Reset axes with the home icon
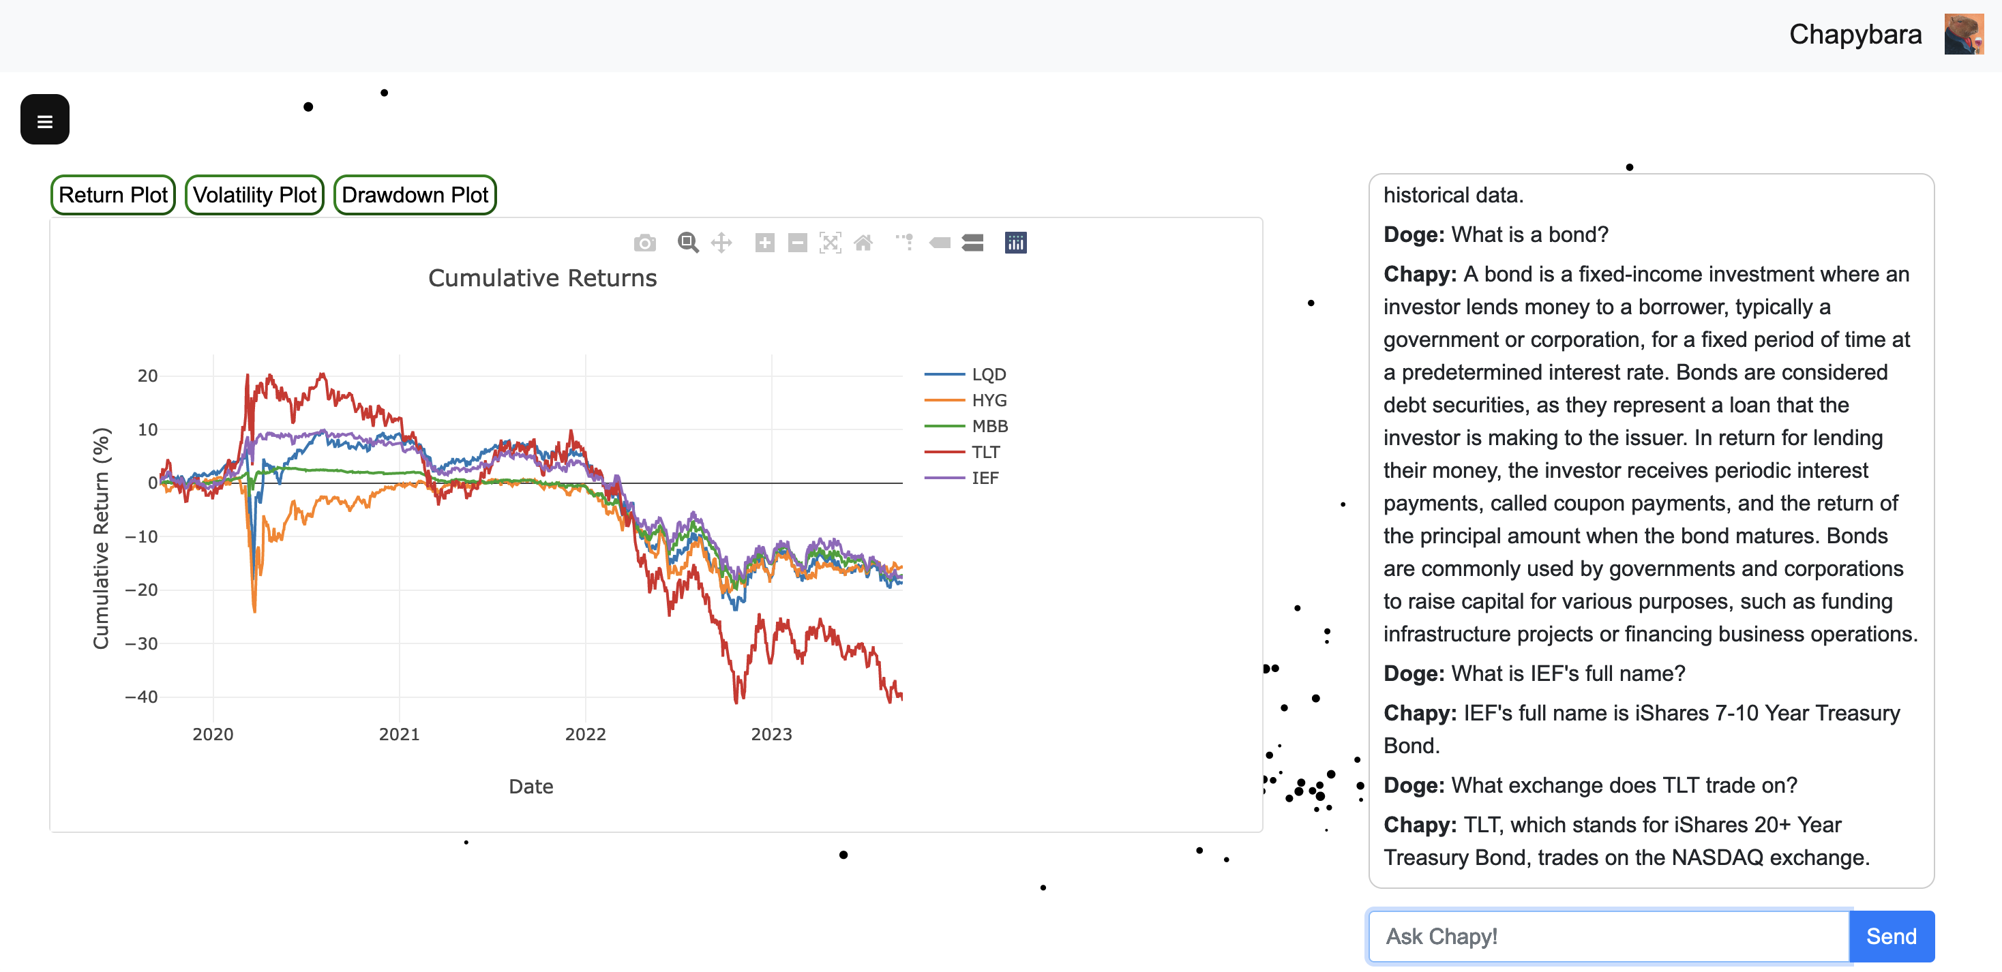This screenshot has width=2002, height=972. 863,243
